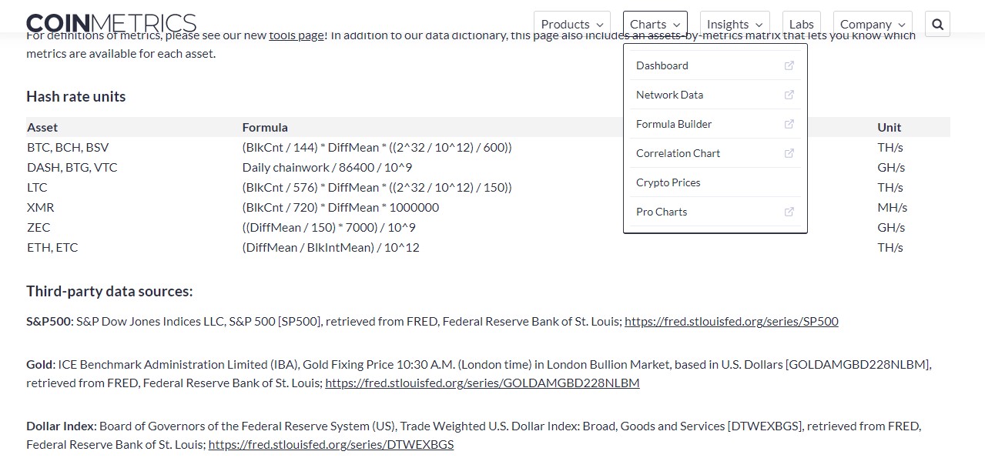Select Crypto Prices menu entry
Image resolution: width=985 pixels, height=468 pixels.
(x=715, y=182)
